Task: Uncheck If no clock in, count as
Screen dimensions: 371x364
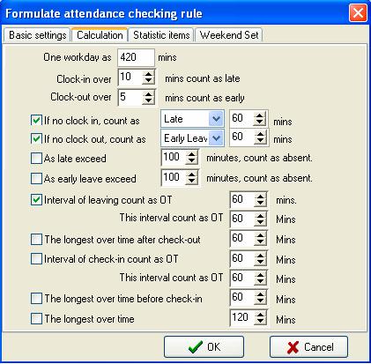Action: click(36, 121)
